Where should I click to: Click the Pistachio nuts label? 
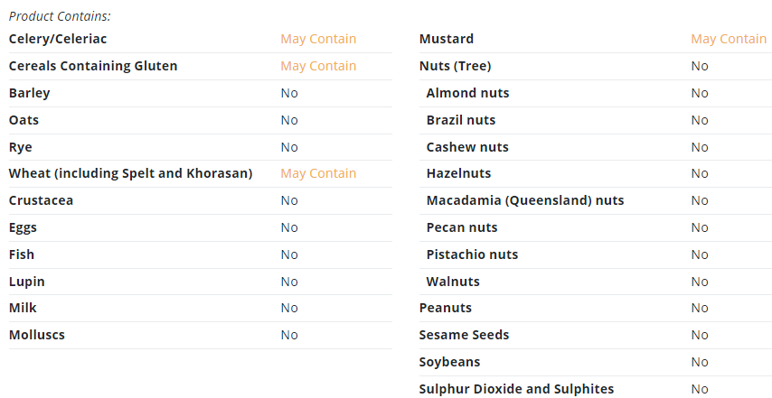point(472,255)
